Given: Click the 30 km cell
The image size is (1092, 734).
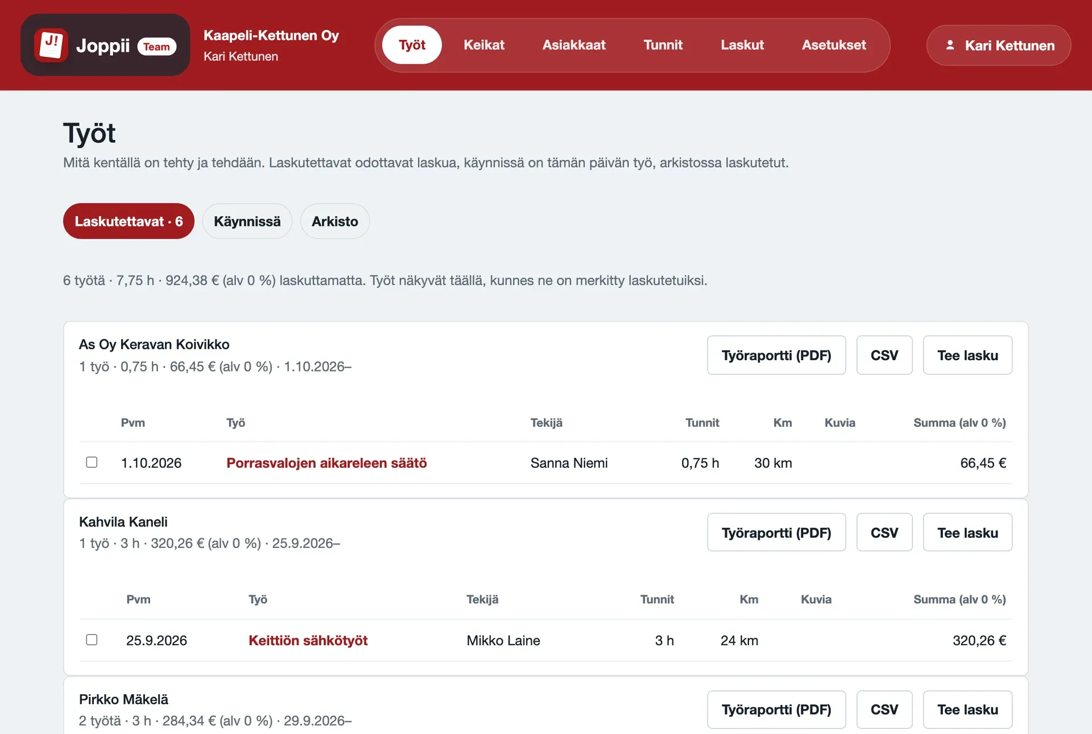Looking at the screenshot, I should tap(773, 463).
